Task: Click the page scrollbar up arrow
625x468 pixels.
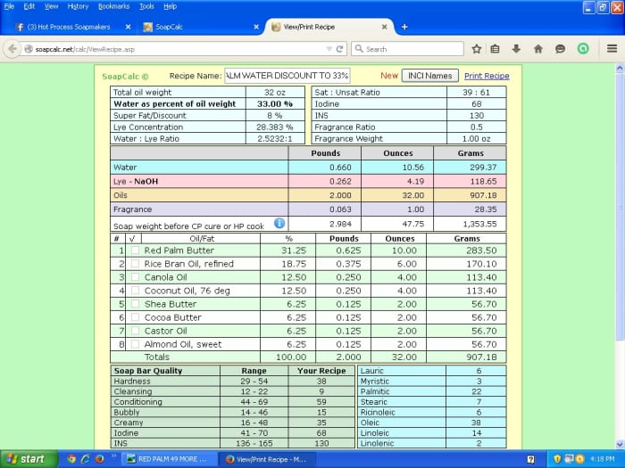Action: point(620,68)
